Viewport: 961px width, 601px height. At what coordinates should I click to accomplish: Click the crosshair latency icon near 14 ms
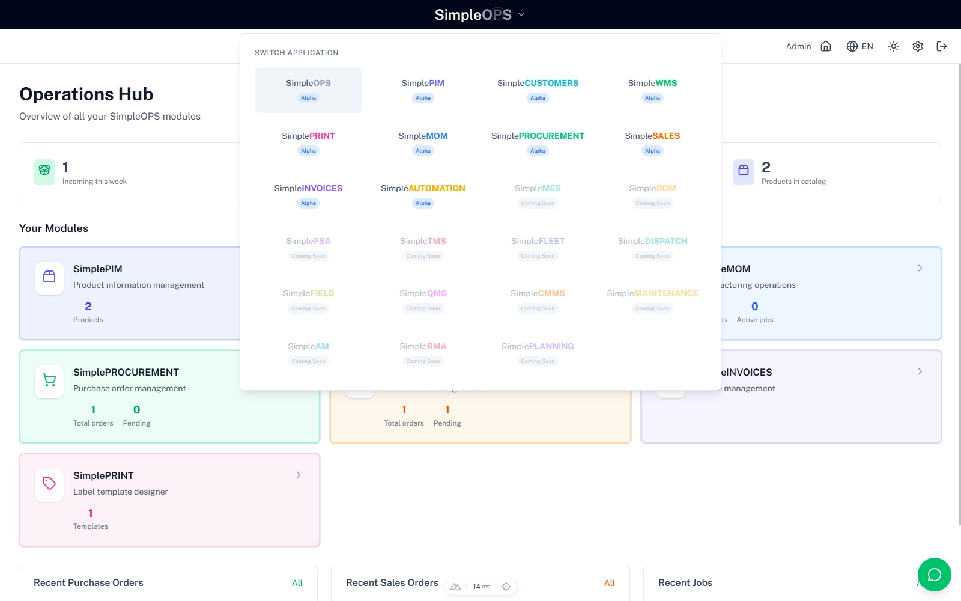coord(506,587)
